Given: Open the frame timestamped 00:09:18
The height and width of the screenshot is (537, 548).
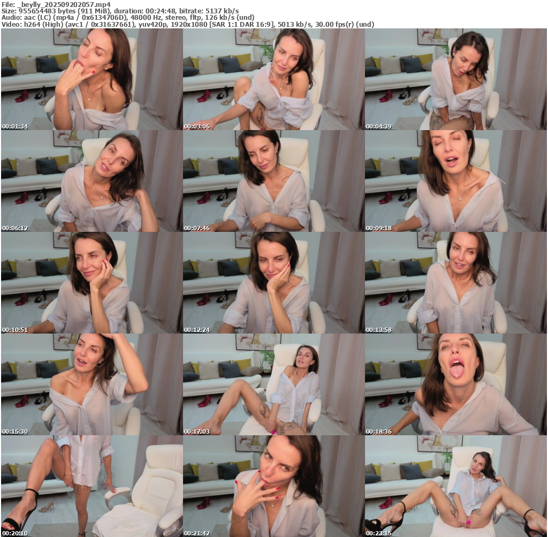Looking at the screenshot, I should click(x=456, y=181).
